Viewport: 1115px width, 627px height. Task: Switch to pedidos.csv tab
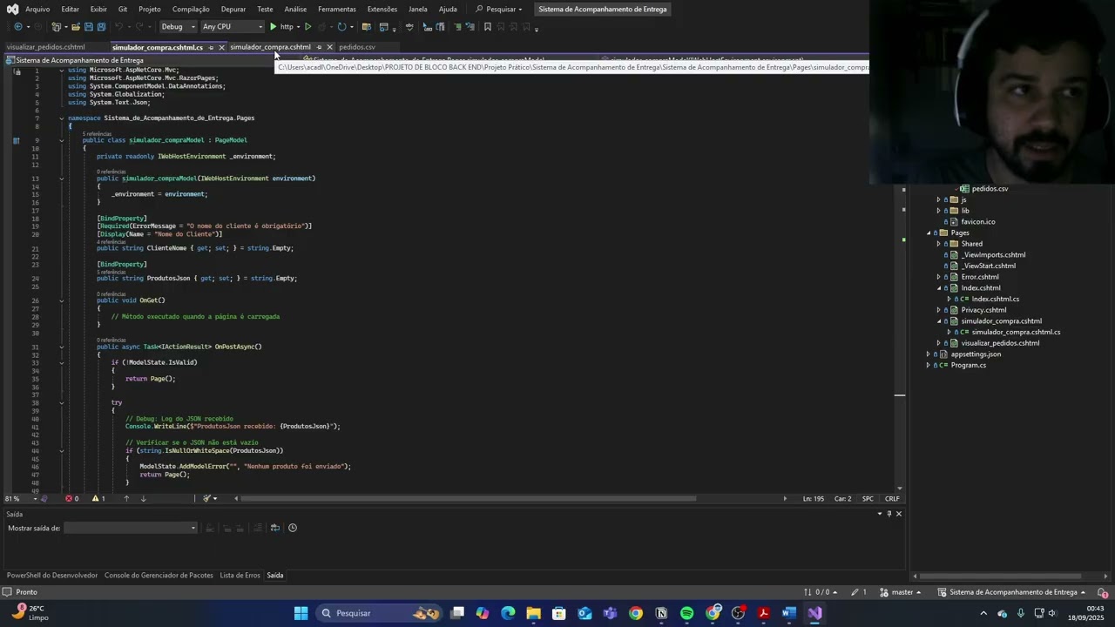[357, 47]
